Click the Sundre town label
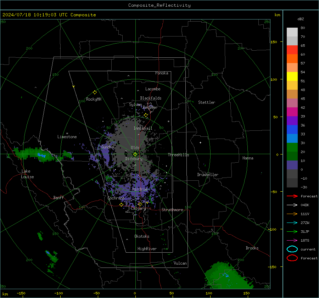The width and height of the screenshot is (319, 298). (107, 147)
